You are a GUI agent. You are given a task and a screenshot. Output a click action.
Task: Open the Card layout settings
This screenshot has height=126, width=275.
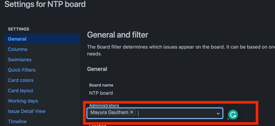[21, 91]
